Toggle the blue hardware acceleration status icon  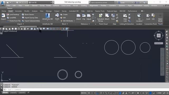151,93
